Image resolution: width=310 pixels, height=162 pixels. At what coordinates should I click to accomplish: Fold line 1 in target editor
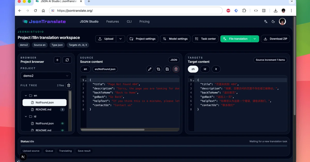point(193,80)
